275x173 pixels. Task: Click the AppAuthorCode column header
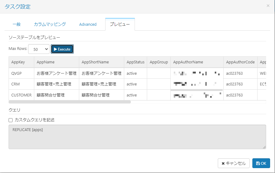(240, 62)
